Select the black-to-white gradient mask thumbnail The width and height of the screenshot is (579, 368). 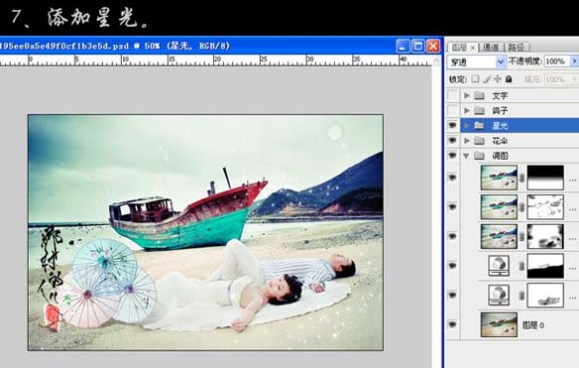pyautogui.click(x=545, y=178)
